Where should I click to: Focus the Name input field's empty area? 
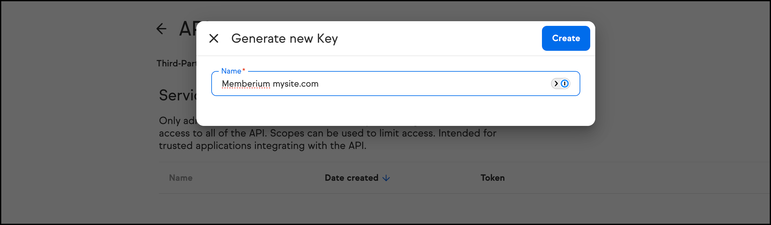tap(433, 84)
